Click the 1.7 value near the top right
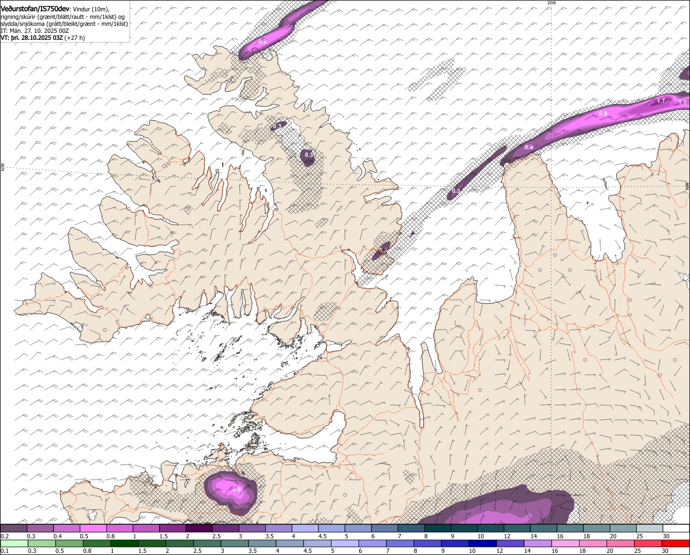The height and width of the screenshot is (555, 690). tap(661, 101)
